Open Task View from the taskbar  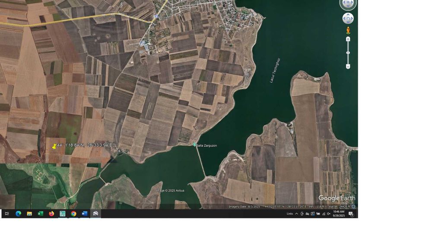(7, 214)
